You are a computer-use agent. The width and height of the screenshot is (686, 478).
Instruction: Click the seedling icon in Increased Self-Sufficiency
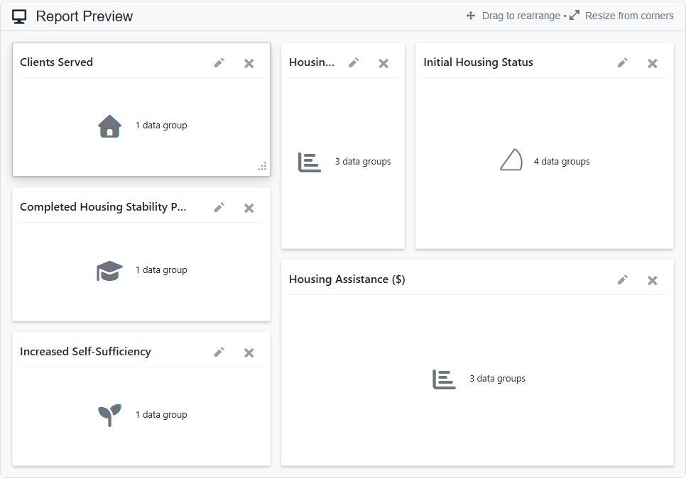[x=109, y=415]
